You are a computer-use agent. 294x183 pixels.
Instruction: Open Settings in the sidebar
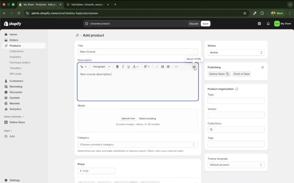[x=24, y=180]
